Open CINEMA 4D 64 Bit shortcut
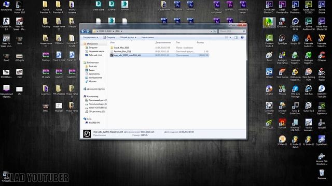 click(295, 24)
